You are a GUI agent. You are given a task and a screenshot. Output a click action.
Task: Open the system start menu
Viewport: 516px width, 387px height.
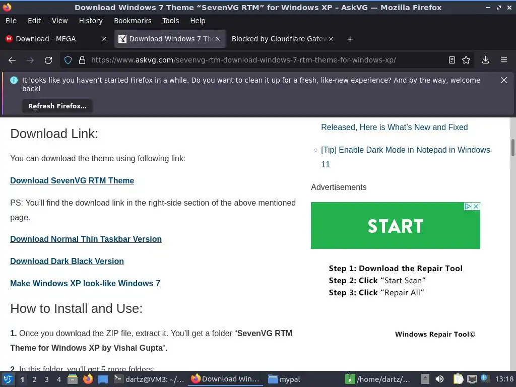tap(8, 379)
